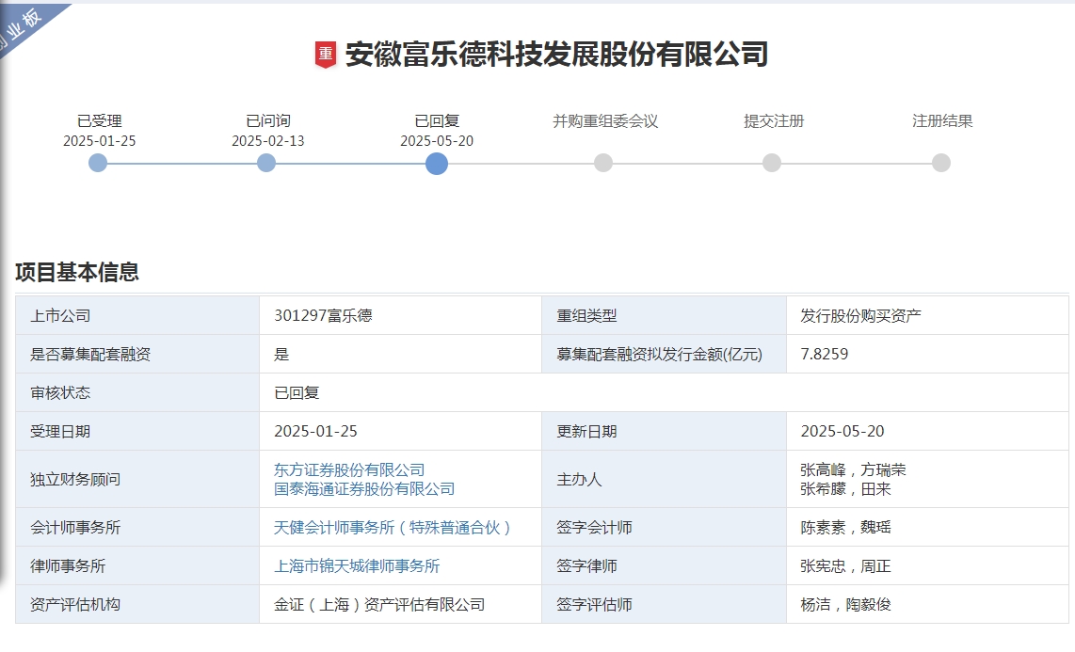Click the date 2025-02-13 under 已问询

coord(268,140)
